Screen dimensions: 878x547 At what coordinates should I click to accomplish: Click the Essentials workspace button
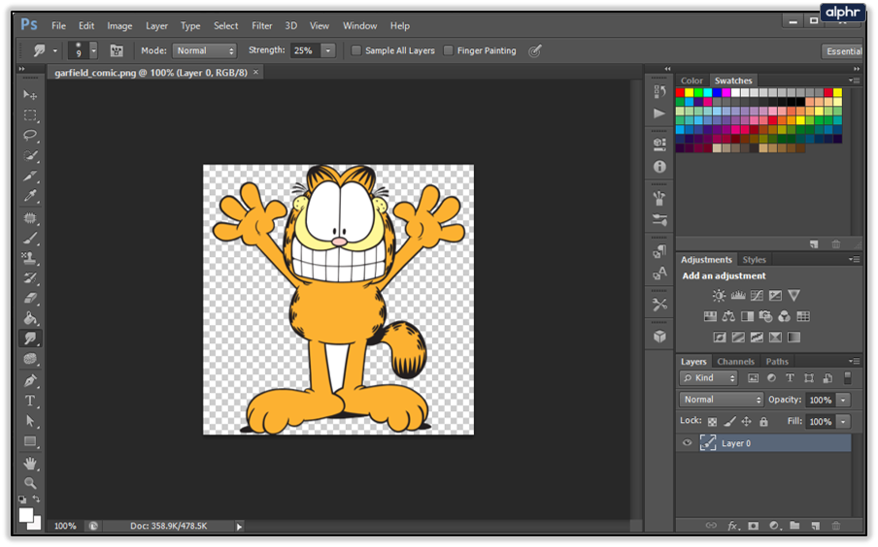843,51
